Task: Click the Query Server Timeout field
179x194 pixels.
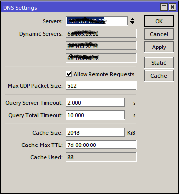Action: pos(95,103)
